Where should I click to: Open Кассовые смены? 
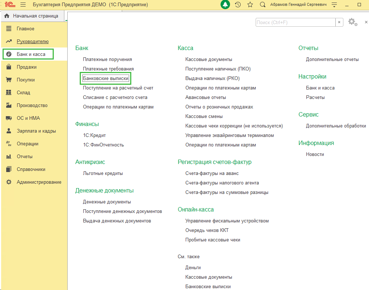click(x=204, y=117)
